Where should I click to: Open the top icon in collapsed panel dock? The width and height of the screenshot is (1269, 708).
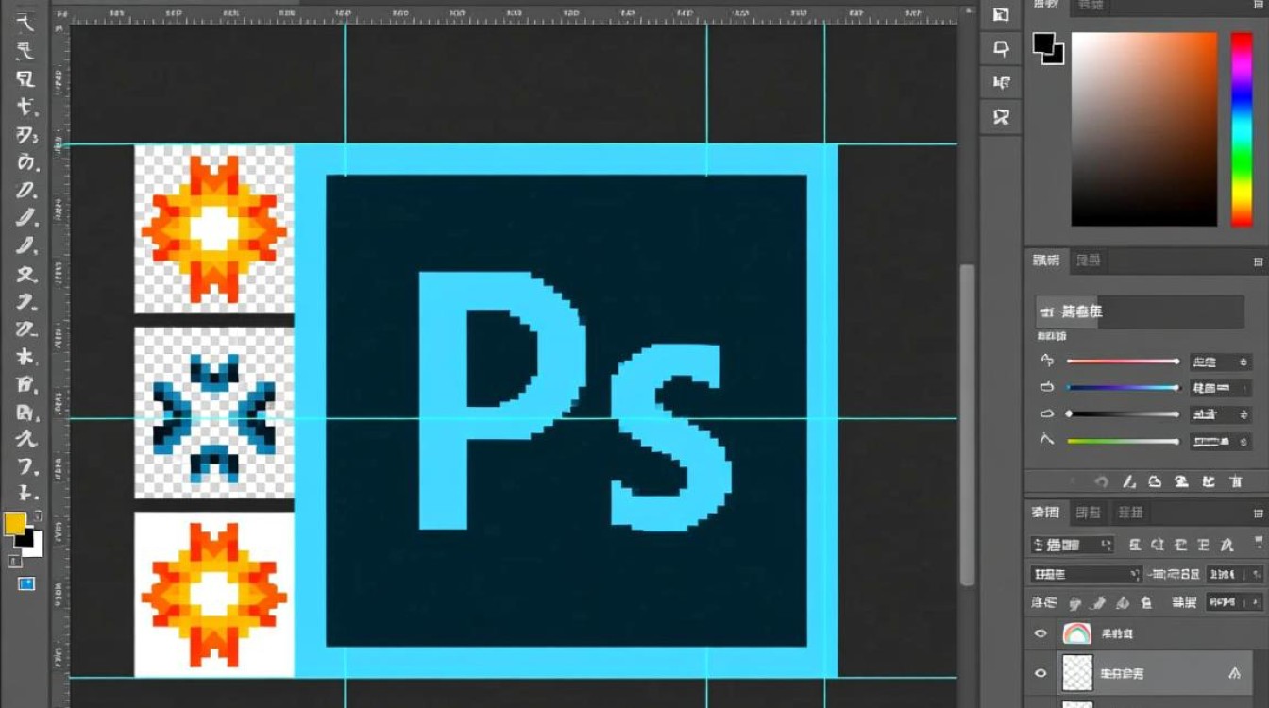pyautogui.click(x=1002, y=14)
